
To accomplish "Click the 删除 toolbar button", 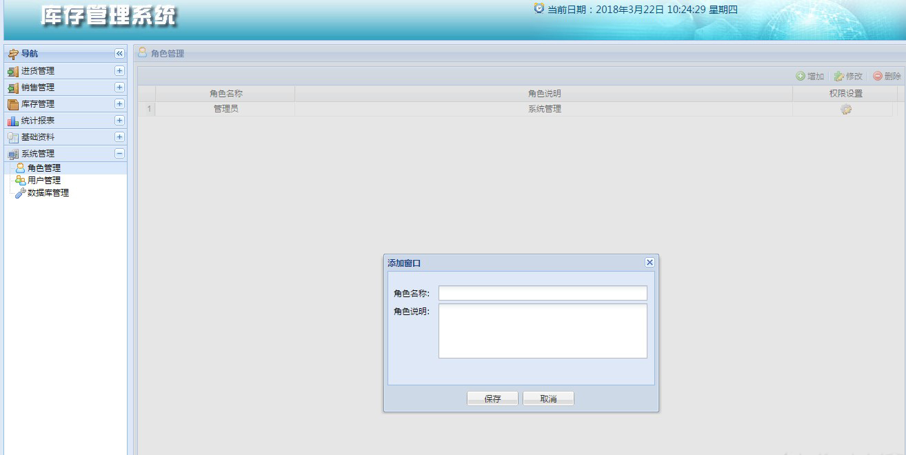I will click(887, 76).
